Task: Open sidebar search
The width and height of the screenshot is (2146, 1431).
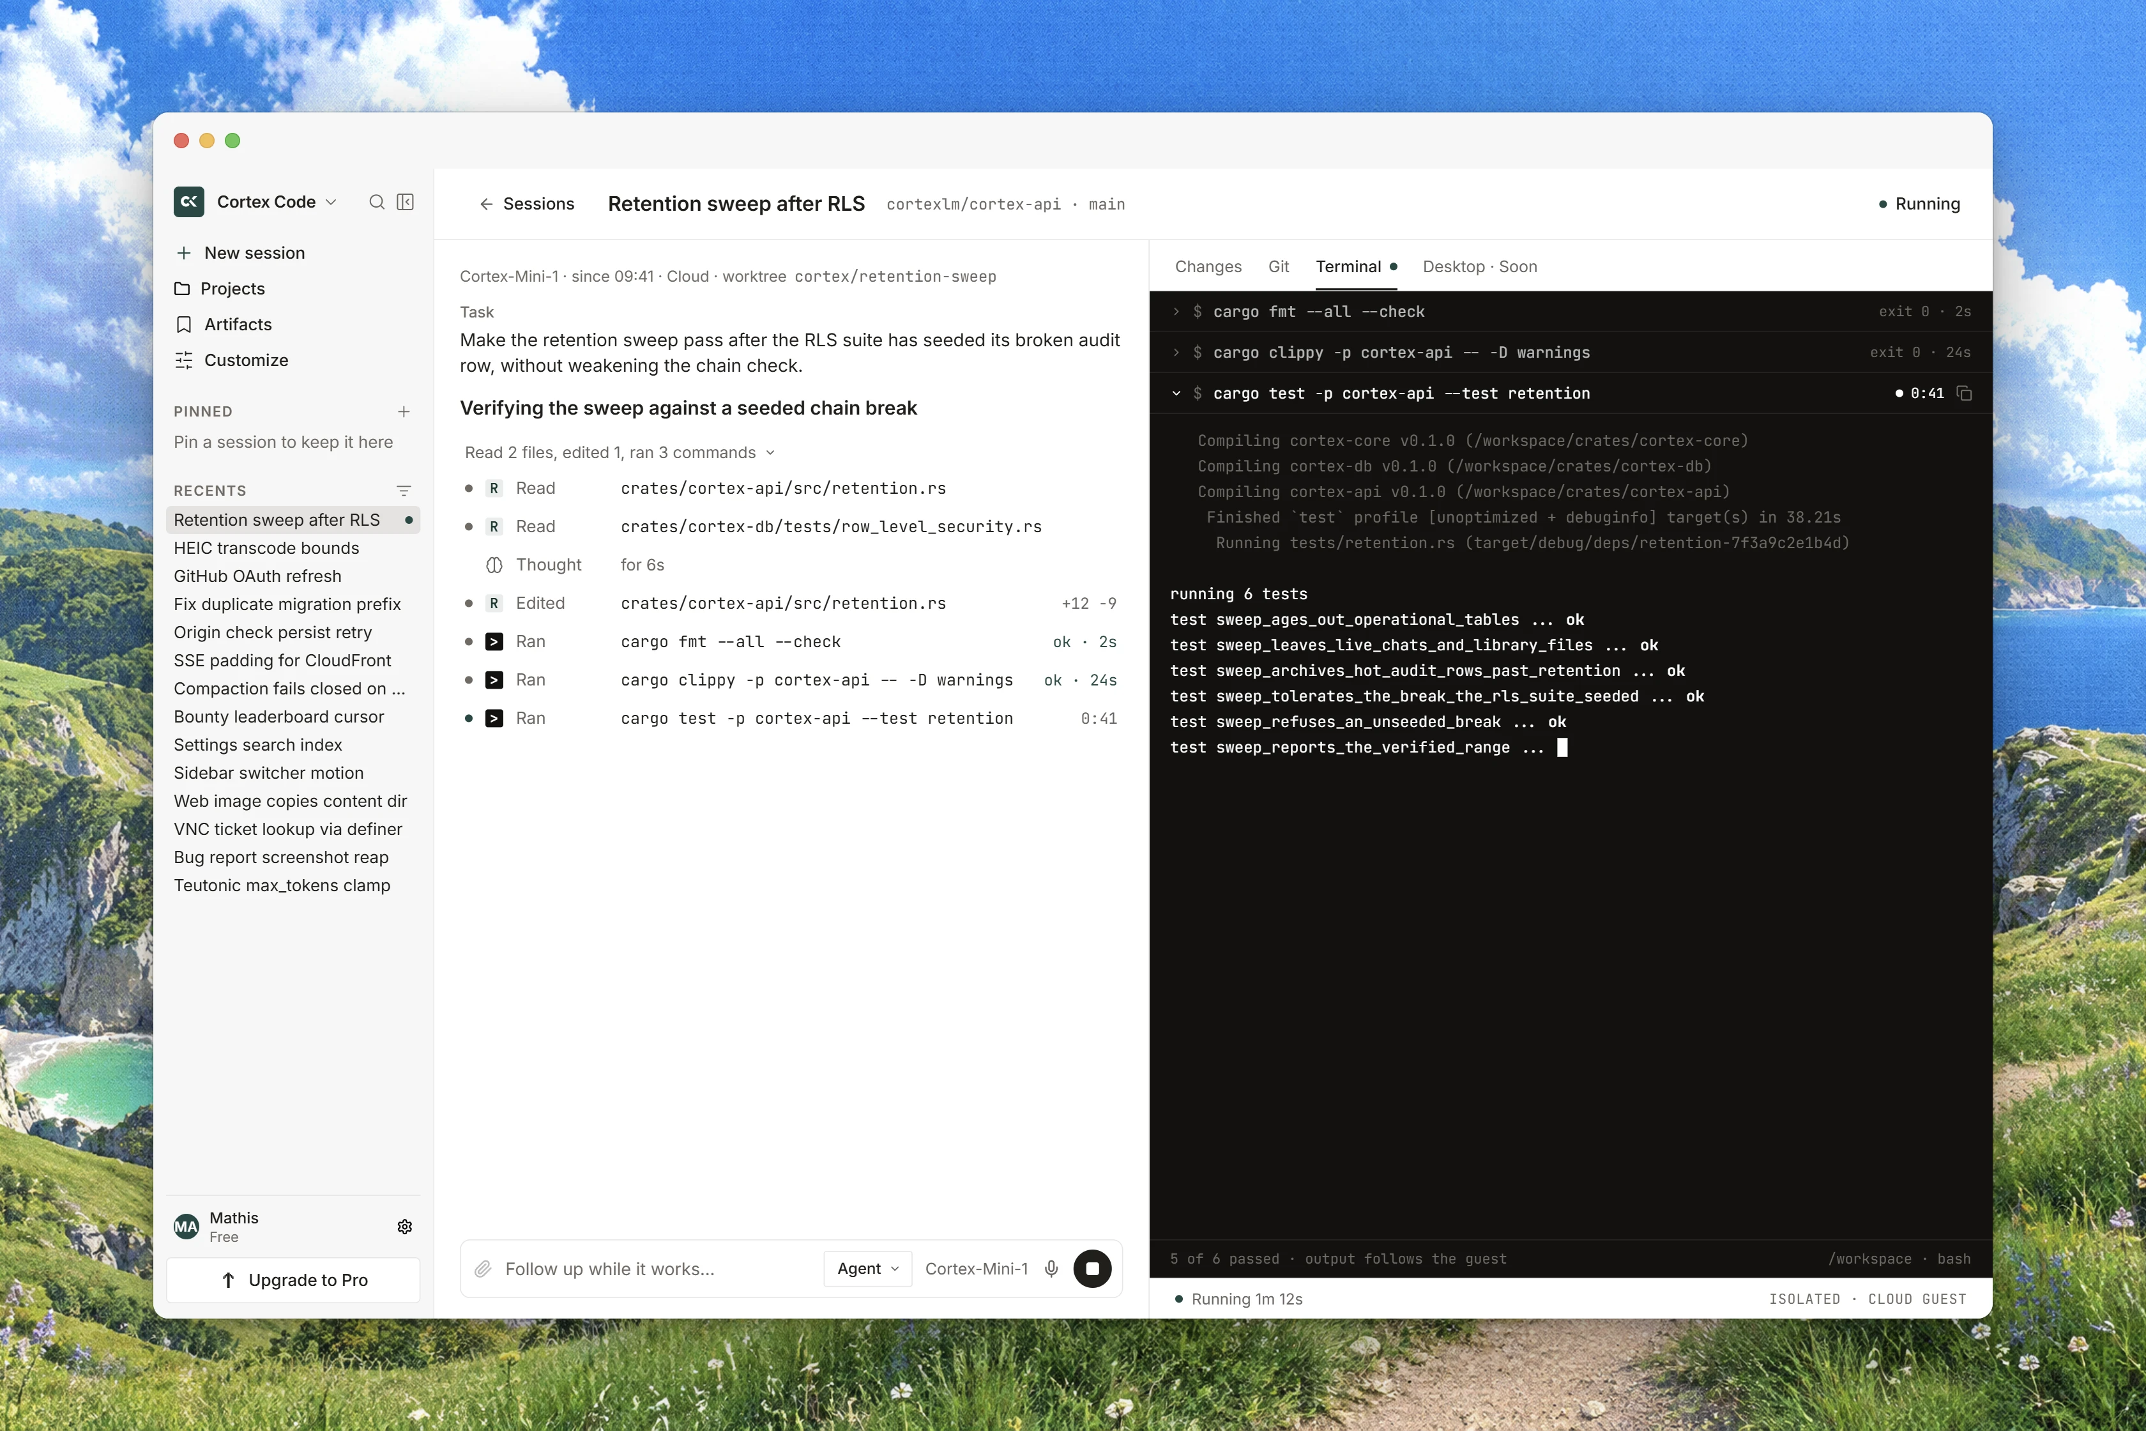Action: click(377, 202)
